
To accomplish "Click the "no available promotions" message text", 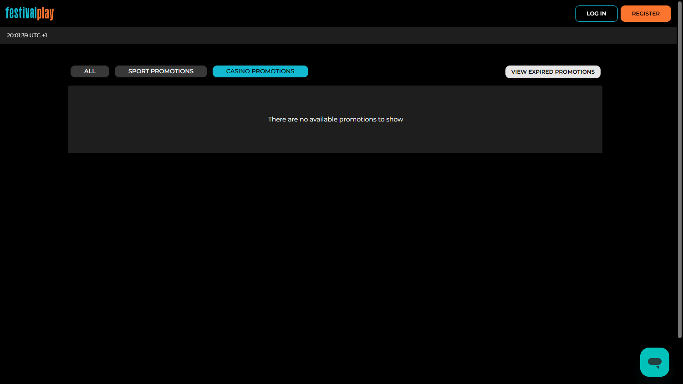I will [335, 119].
